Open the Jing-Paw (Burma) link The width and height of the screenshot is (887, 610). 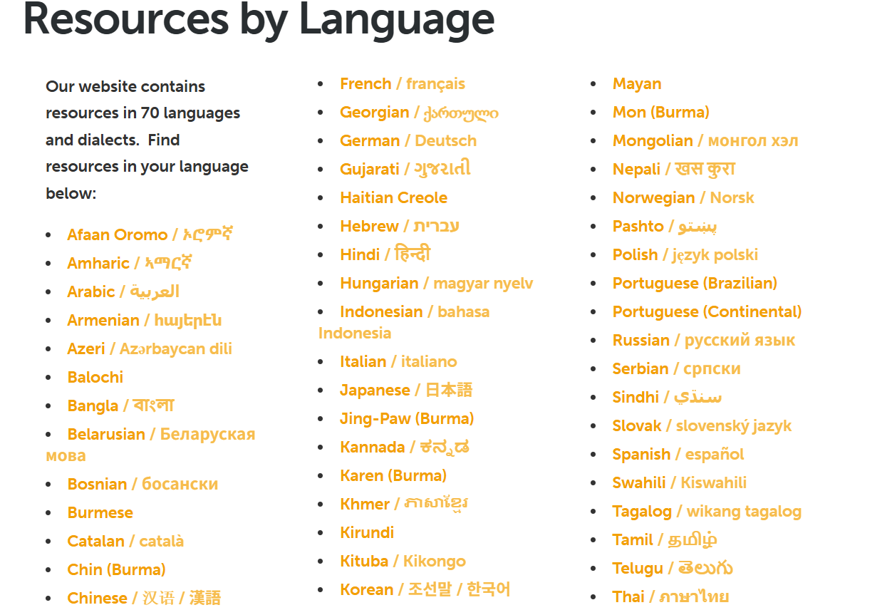pos(407,418)
